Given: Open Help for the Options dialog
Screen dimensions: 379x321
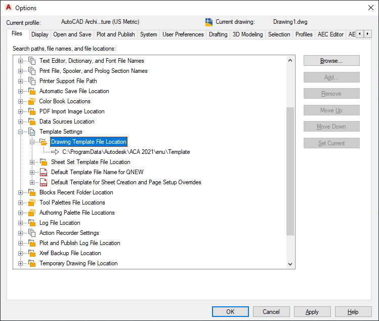Looking at the screenshot, I should pyautogui.click(x=353, y=312).
